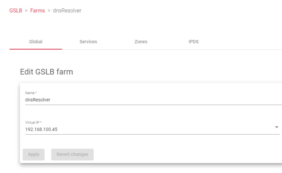Navigate to Farms in the breadcrumb
Viewport: 282px width, 173px height.
point(38,11)
